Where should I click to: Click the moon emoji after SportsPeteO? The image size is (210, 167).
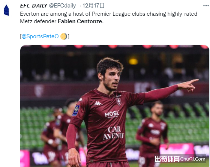pos(64,36)
